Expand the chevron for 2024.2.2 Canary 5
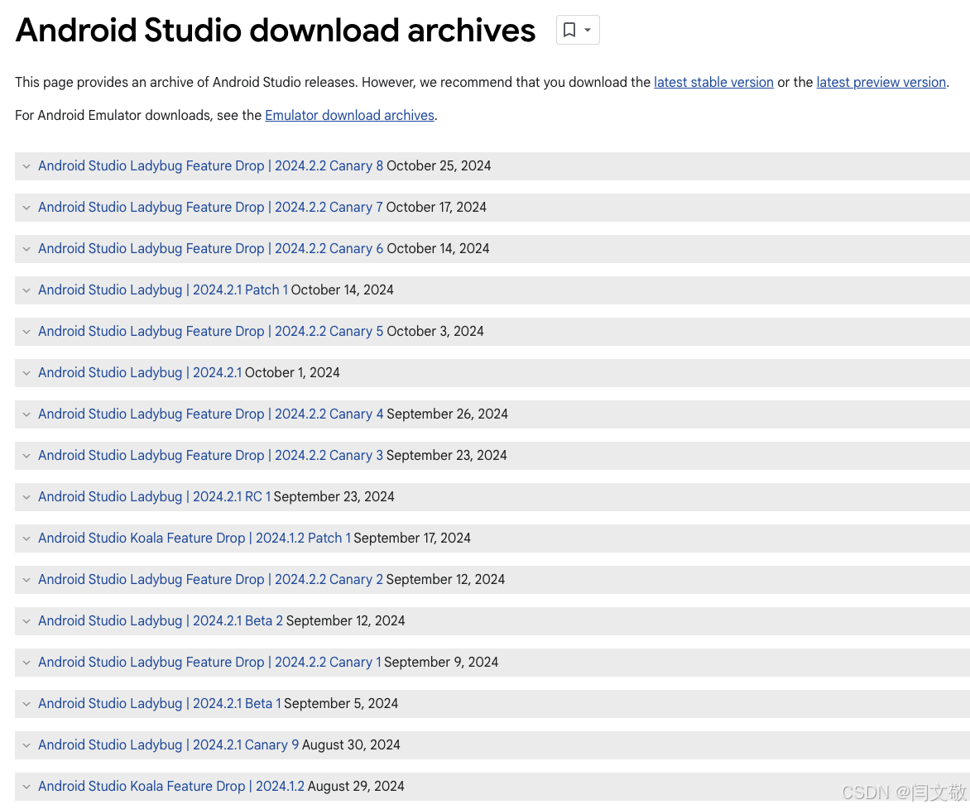The width and height of the screenshot is (970, 809). [x=26, y=333]
